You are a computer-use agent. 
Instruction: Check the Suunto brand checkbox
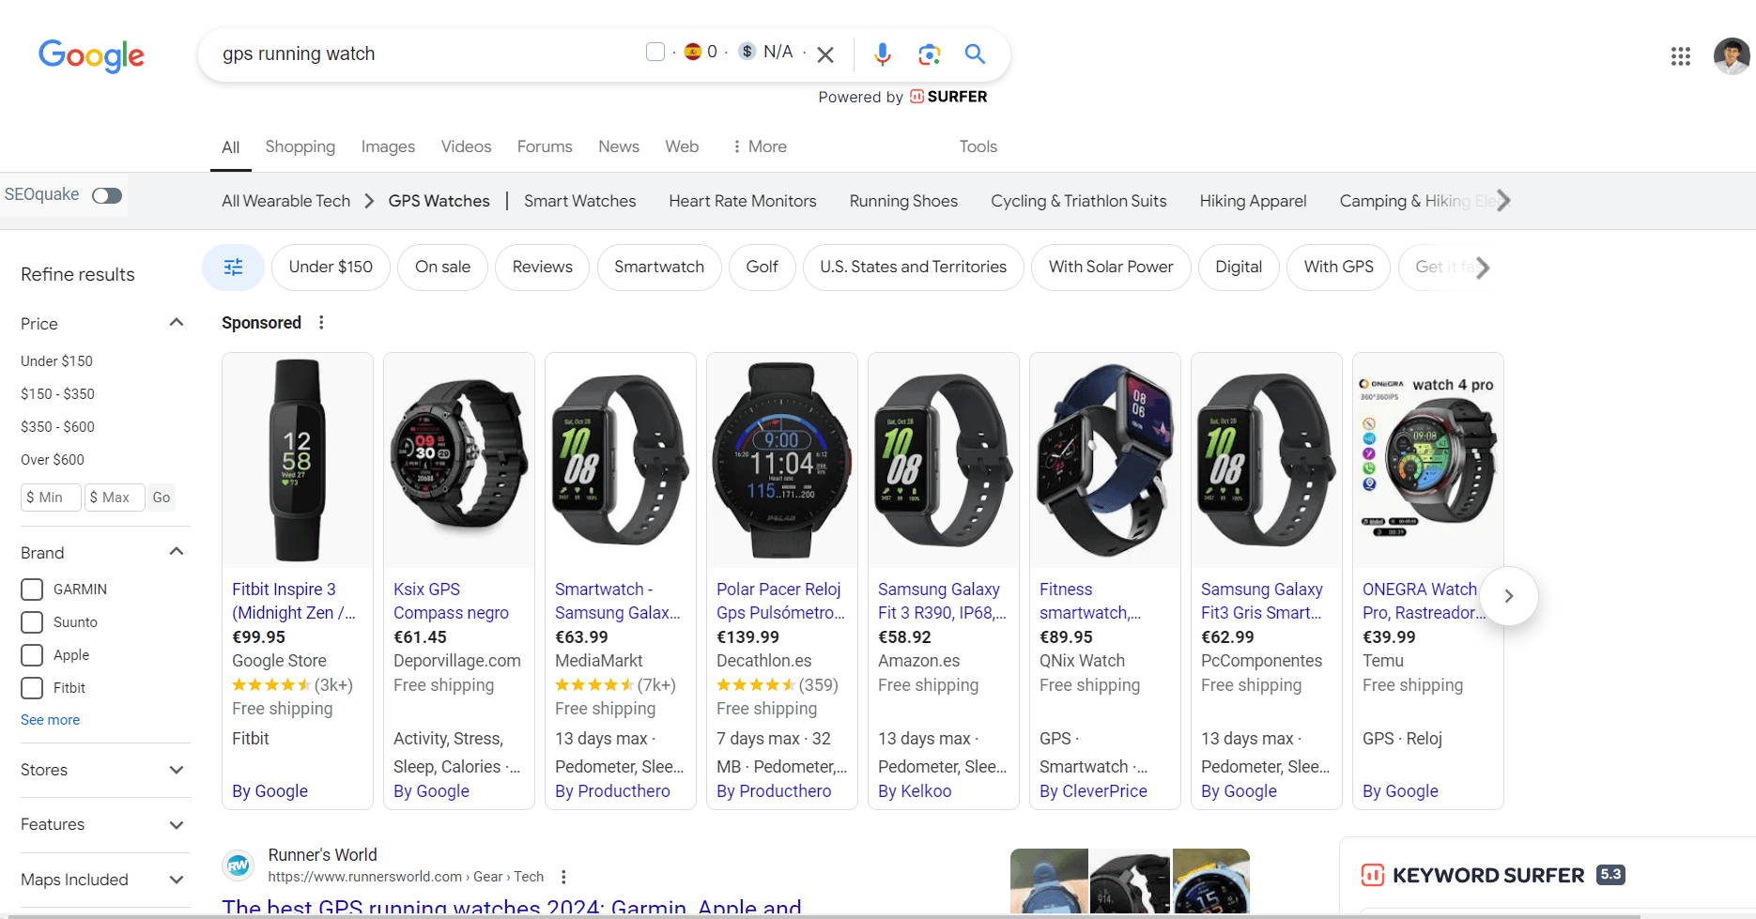click(32, 622)
